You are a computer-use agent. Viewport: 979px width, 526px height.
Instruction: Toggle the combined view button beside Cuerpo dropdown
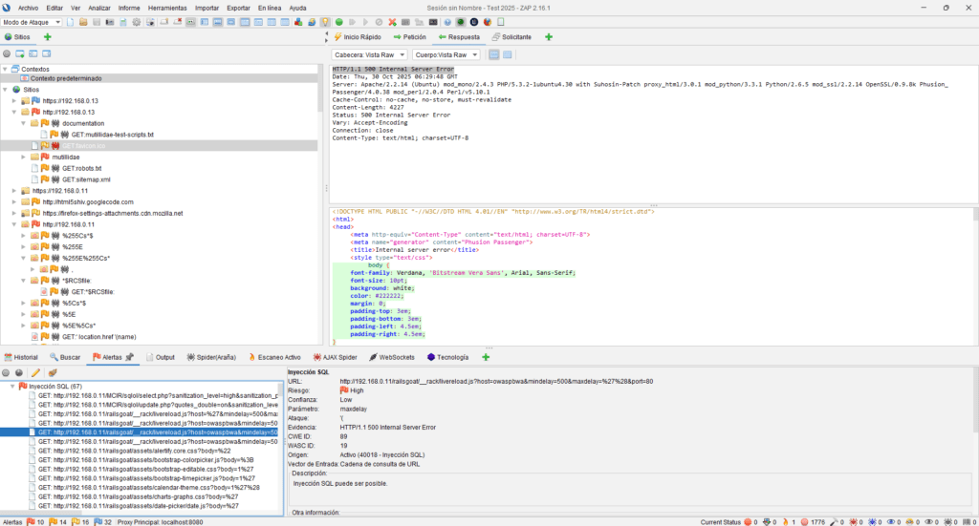coord(508,55)
